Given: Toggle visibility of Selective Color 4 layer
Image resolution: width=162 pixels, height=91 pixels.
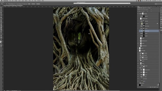Looking at the screenshot, I should click(138, 70).
